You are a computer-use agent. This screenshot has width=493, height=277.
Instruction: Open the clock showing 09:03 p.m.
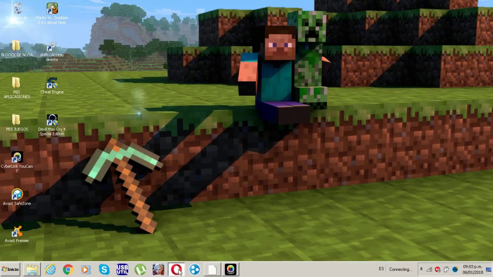pyautogui.click(x=473, y=269)
